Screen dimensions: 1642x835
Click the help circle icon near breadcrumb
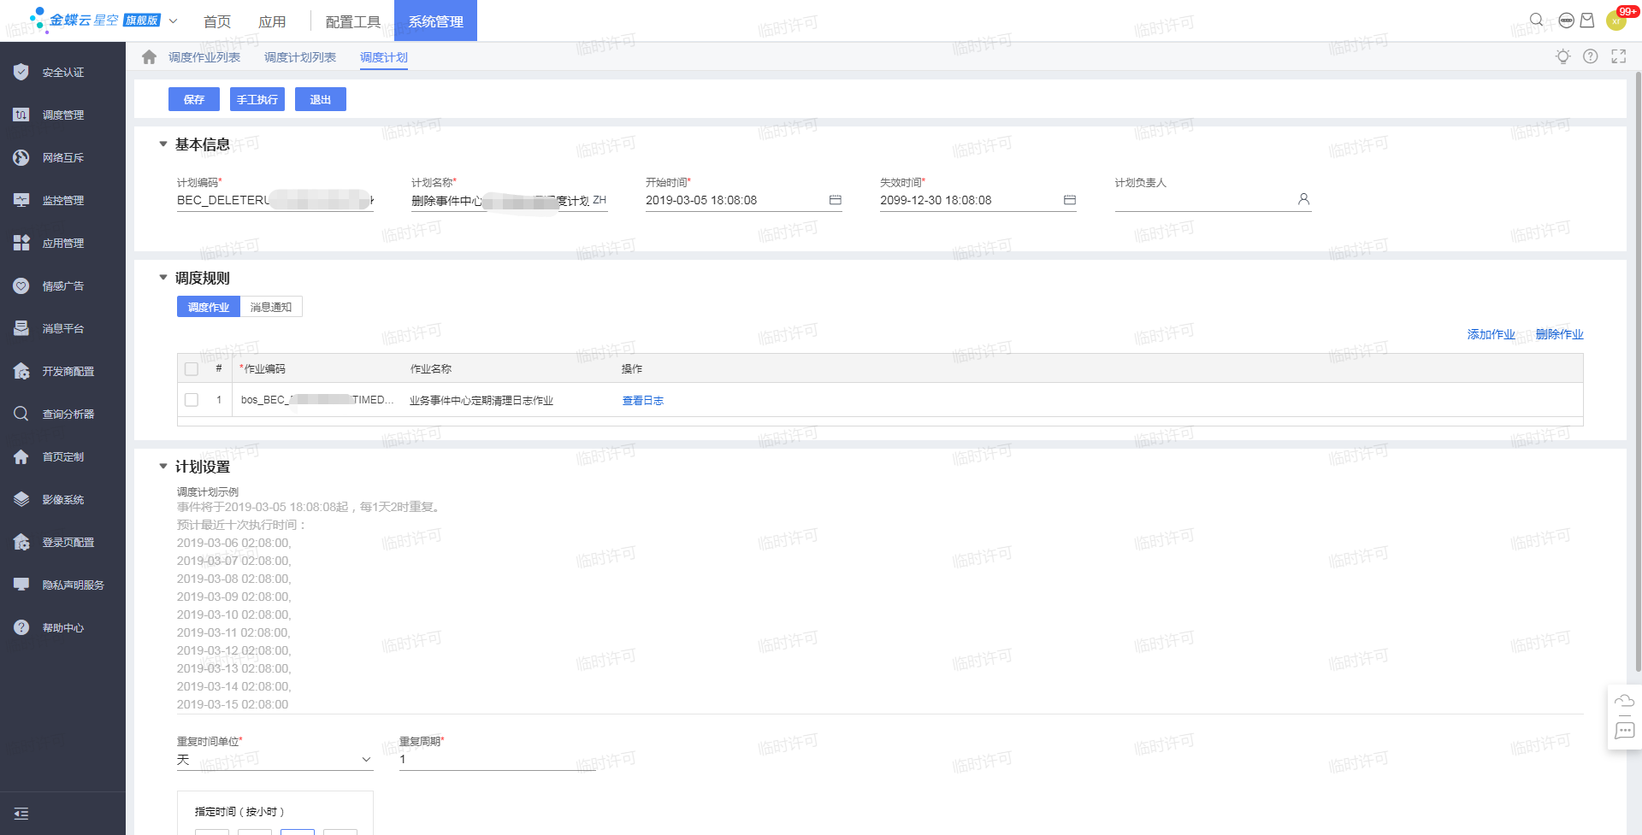pyautogui.click(x=1591, y=56)
